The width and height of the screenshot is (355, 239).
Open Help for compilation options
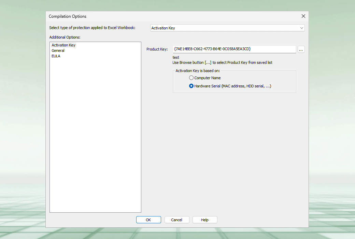pyautogui.click(x=205, y=220)
